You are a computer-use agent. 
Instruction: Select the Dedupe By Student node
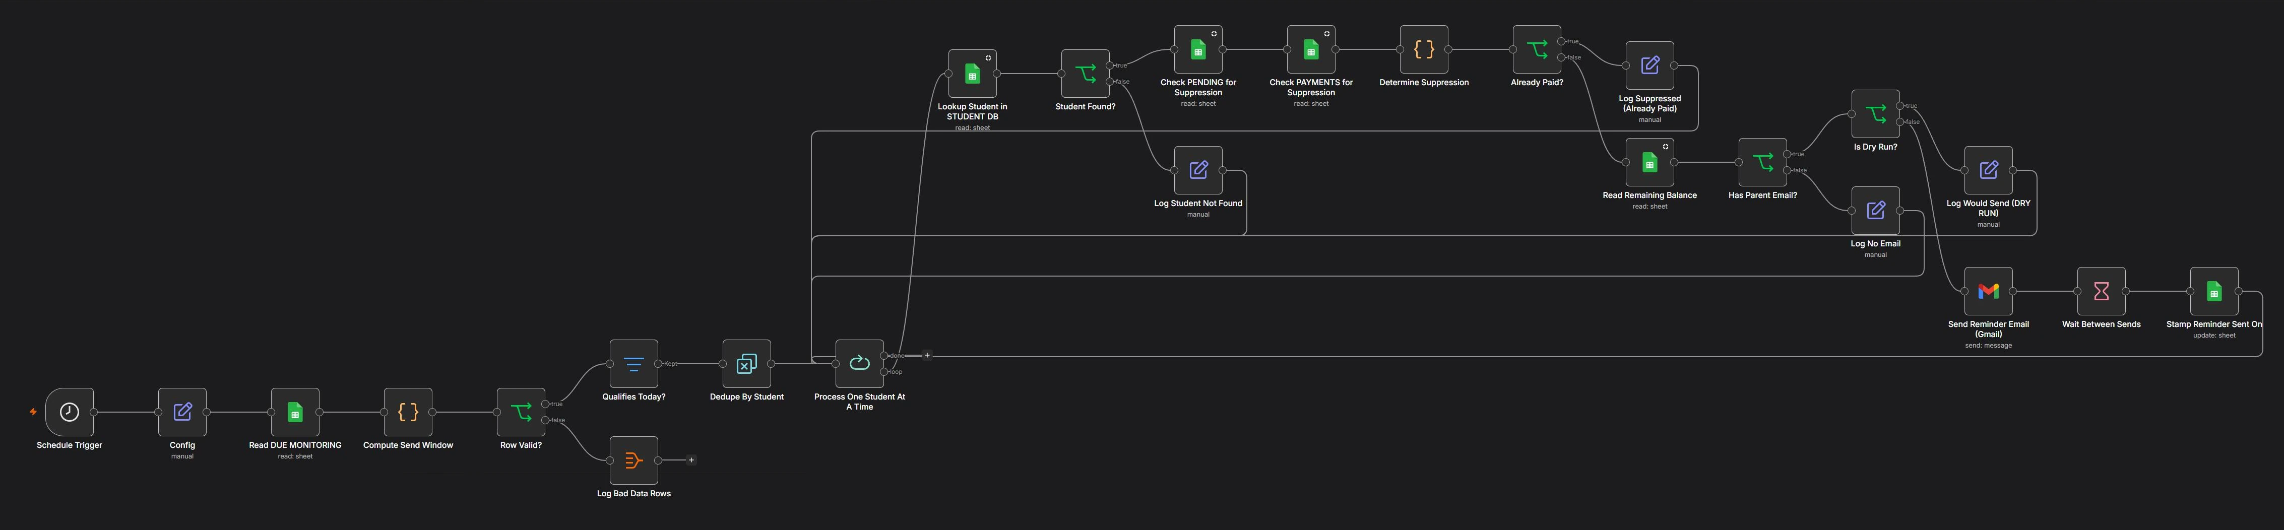746,363
